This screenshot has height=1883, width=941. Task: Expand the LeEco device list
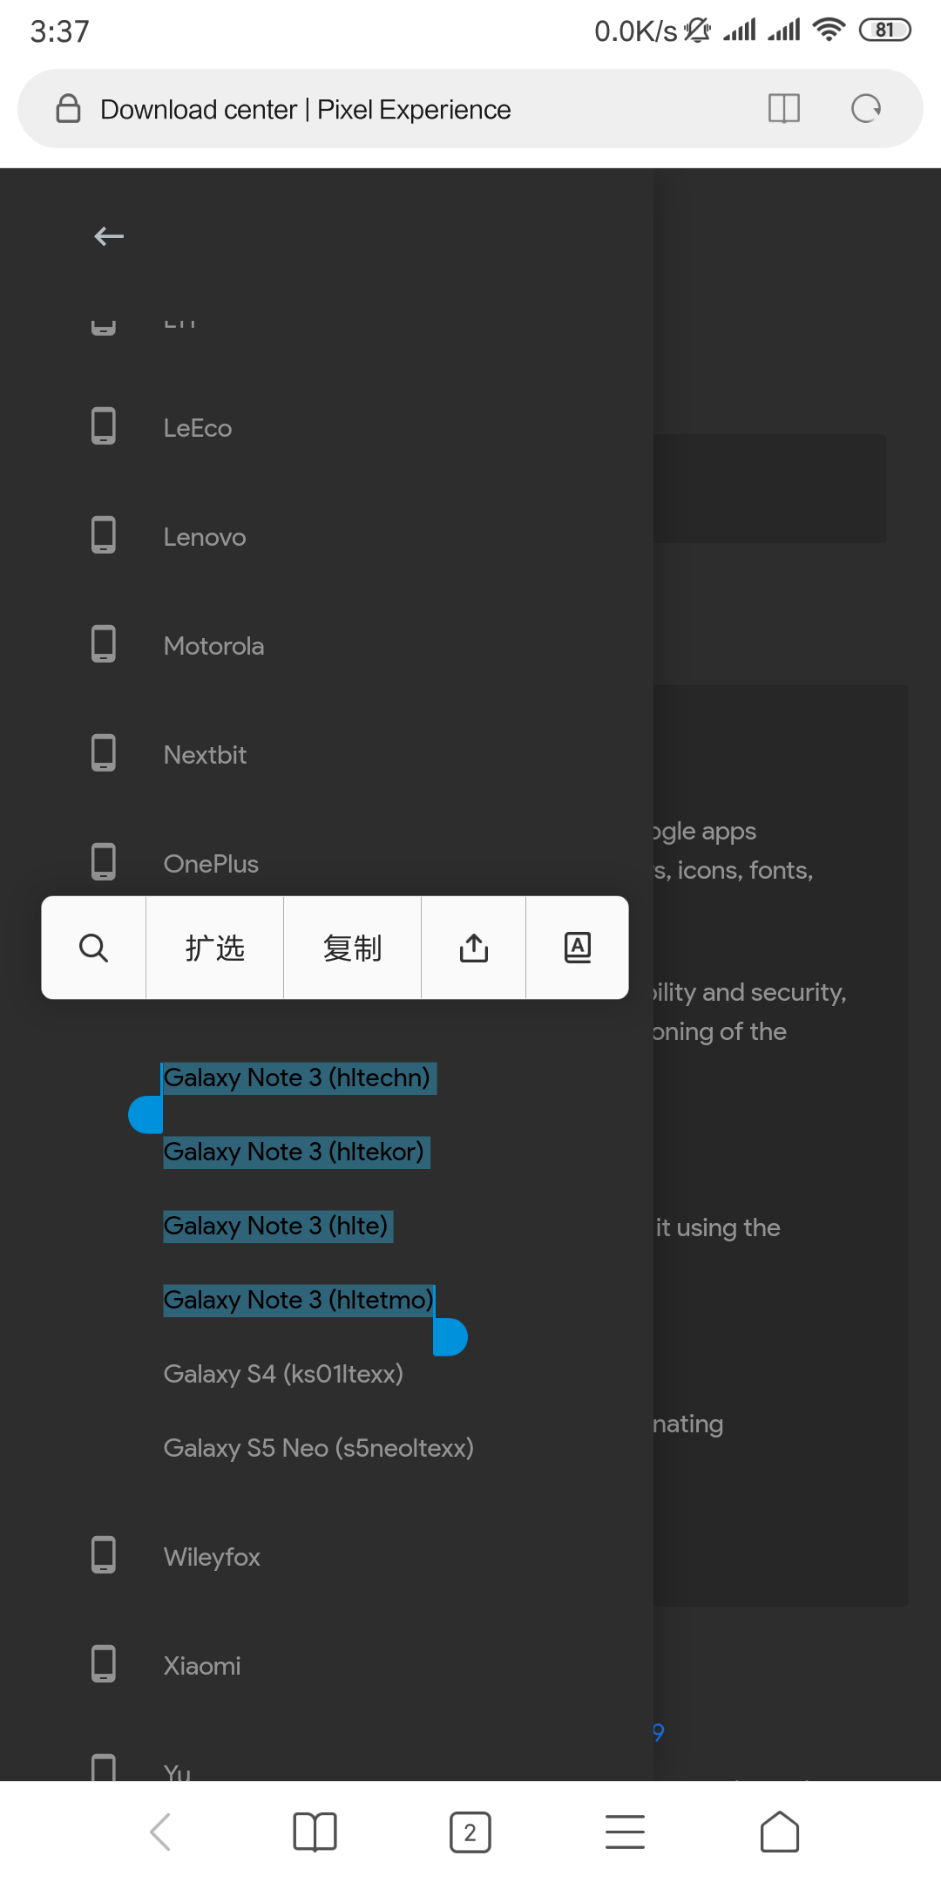198,428
